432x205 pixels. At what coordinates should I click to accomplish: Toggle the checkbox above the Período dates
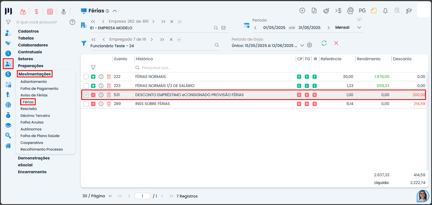[x=359, y=20]
